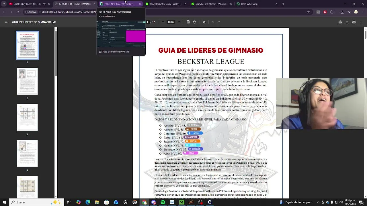Open File Explorer from the taskbar

click(97, 202)
